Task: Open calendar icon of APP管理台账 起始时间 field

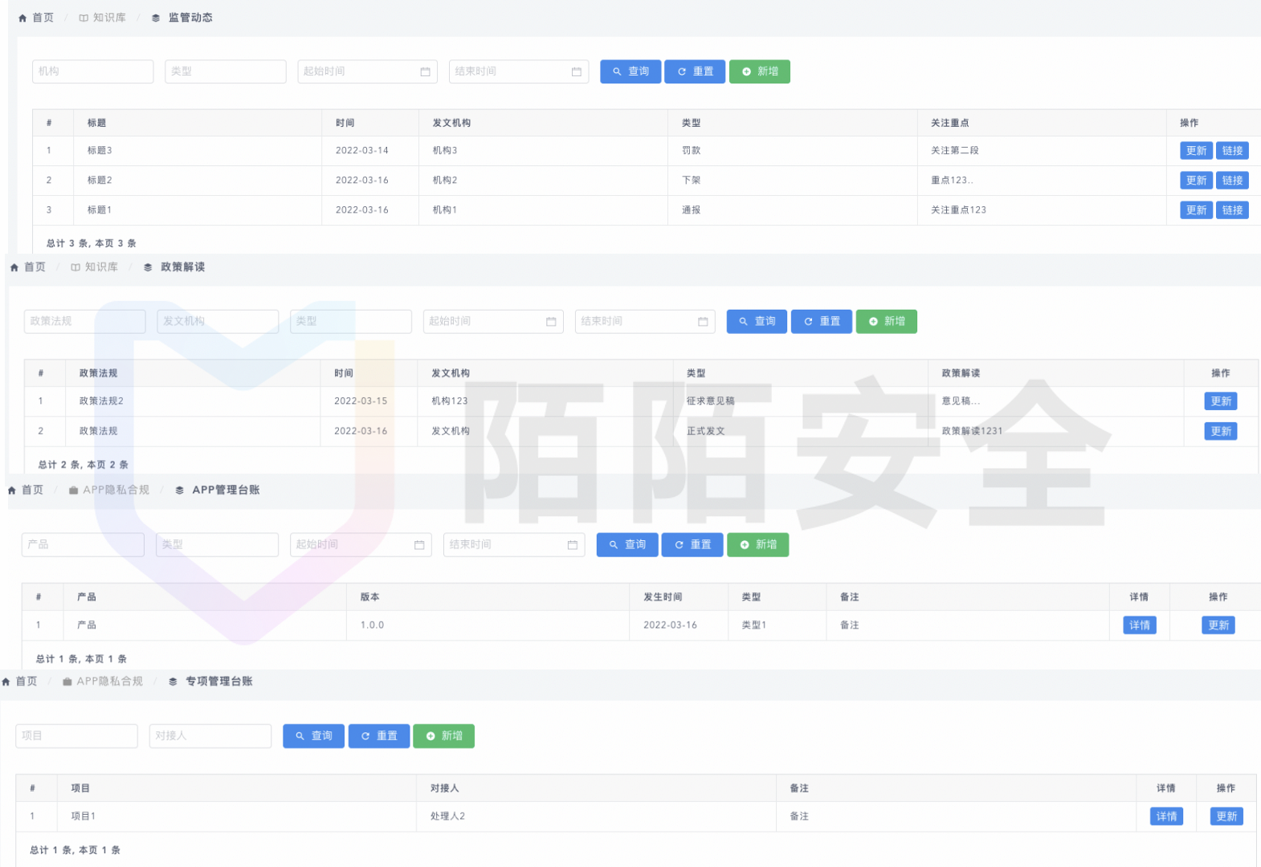Action: click(418, 545)
